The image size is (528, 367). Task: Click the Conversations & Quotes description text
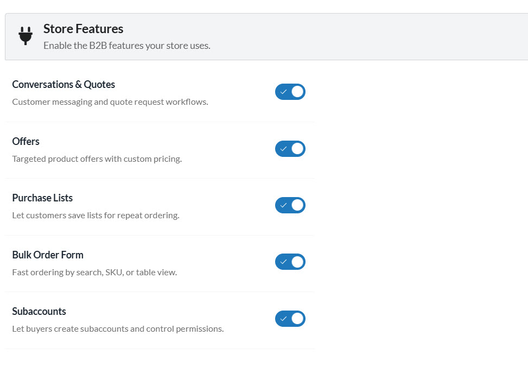click(x=110, y=102)
